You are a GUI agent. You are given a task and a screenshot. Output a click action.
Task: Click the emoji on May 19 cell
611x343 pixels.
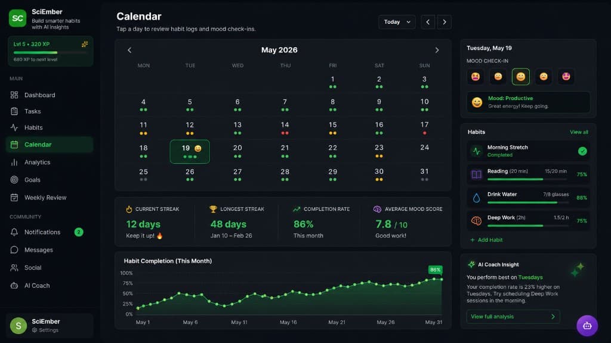198,148
